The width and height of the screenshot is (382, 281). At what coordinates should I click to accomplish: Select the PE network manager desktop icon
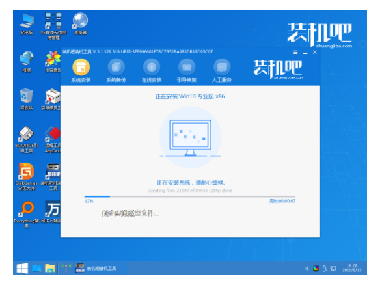click(53, 26)
